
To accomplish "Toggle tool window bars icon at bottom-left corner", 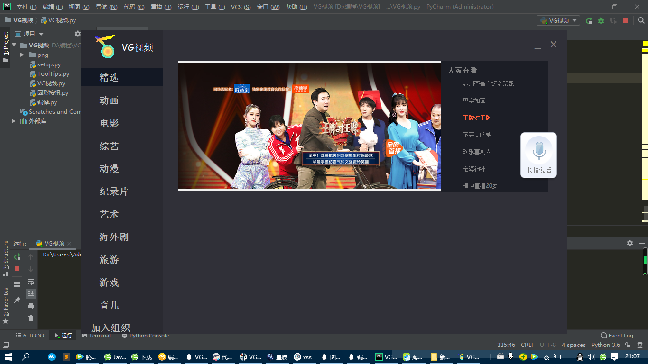I will tap(5, 345).
